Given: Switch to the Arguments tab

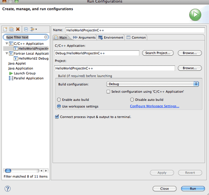Looking at the screenshot, I should click(84, 38).
